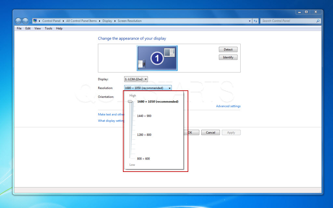Click the Cancel button

tap(210, 133)
